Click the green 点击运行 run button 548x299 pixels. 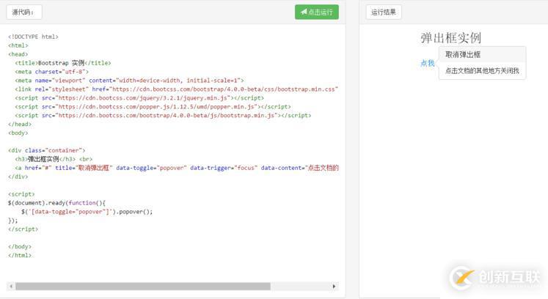pos(317,12)
